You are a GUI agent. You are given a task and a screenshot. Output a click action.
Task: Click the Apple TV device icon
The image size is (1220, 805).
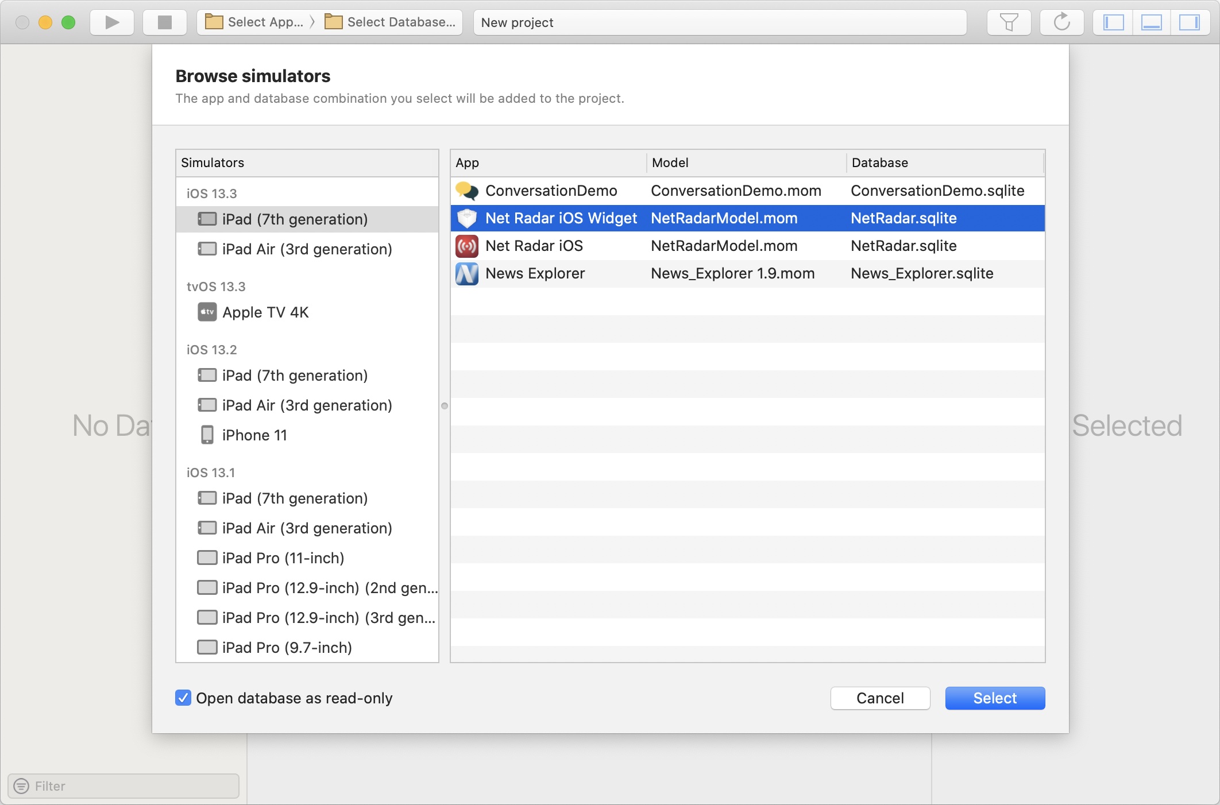(x=207, y=312)
